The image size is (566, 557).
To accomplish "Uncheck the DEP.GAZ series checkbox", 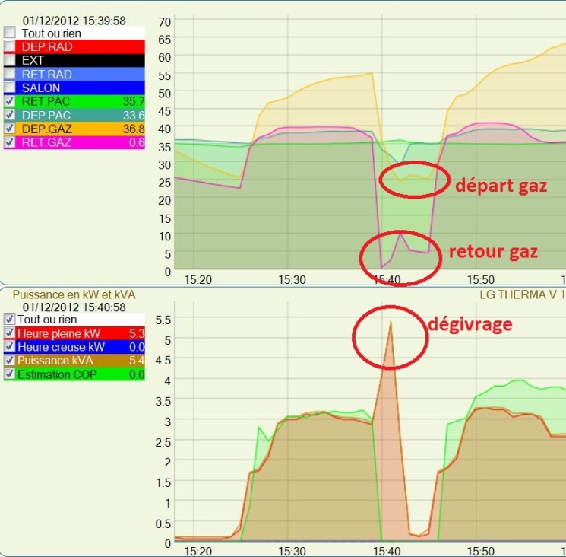I will 9,129.
